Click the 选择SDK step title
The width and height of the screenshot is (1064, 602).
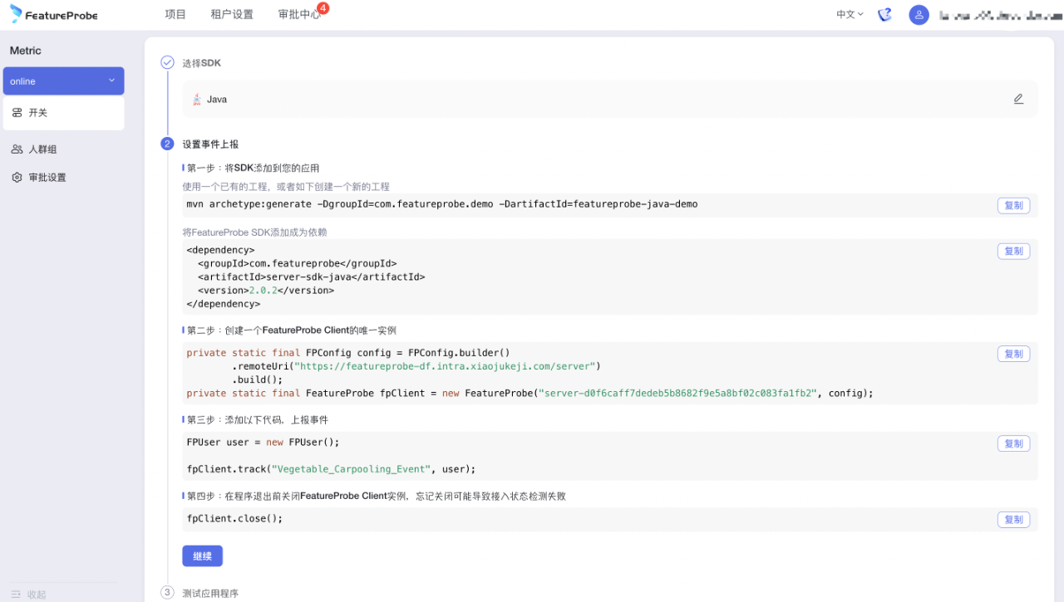coord(202,63)
